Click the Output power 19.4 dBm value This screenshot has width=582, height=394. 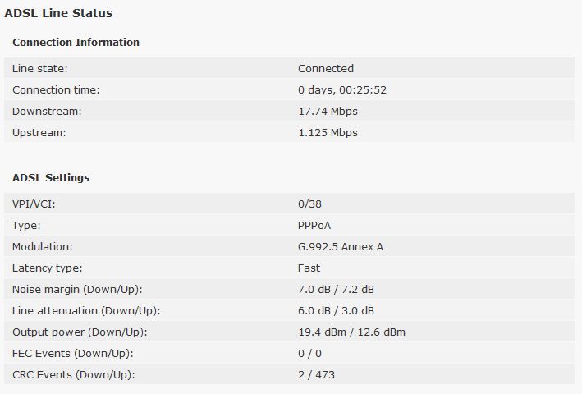[x=323, y=332]
